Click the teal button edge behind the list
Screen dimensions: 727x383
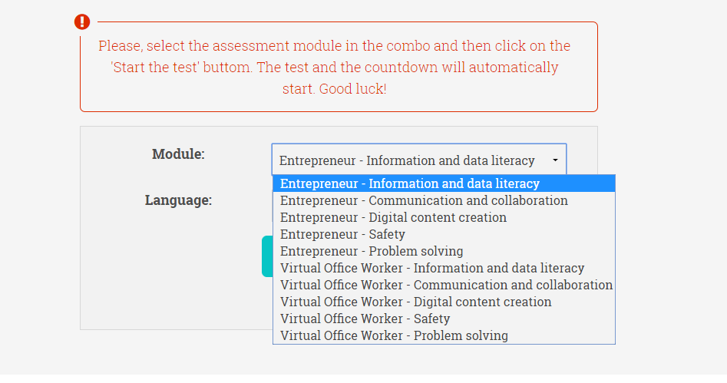coord(266,256)
